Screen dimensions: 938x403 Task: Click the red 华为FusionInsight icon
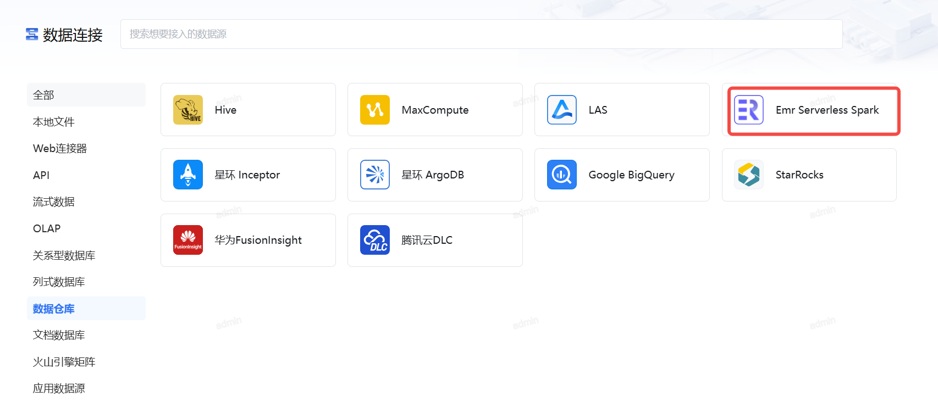tap(188, 240)
